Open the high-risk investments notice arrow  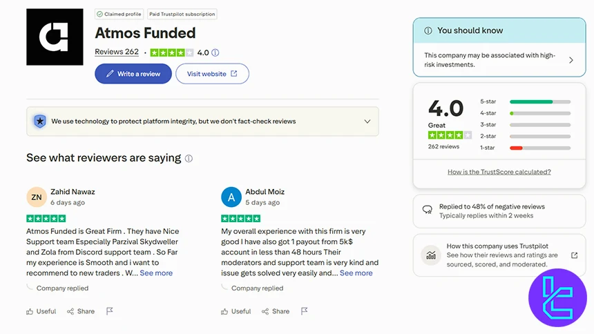click(571, 60)
